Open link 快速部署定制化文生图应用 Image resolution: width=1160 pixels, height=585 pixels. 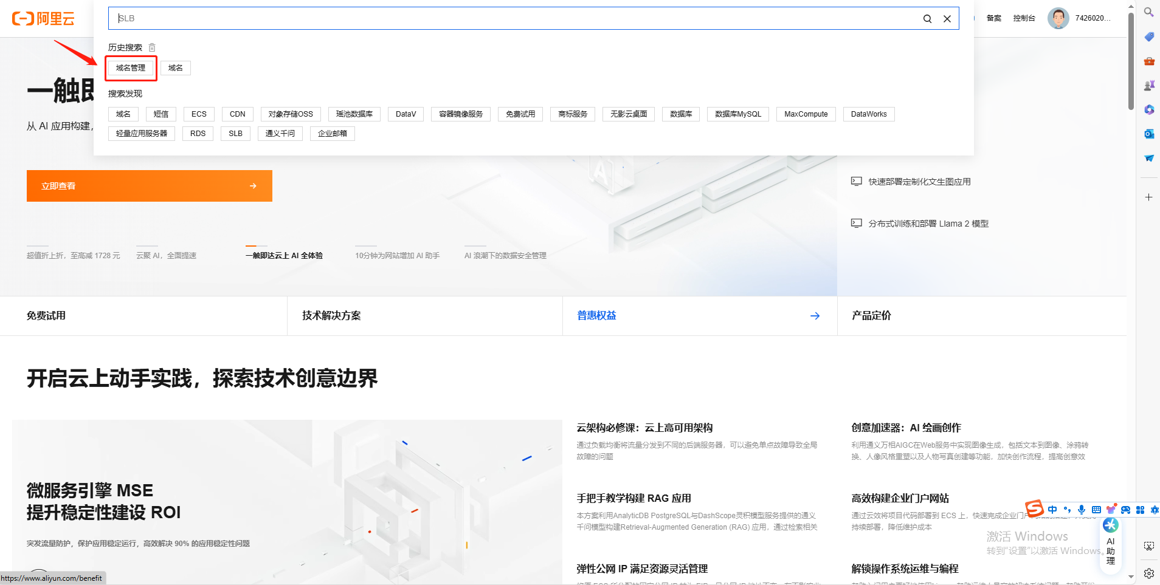(x=919, y=182)
